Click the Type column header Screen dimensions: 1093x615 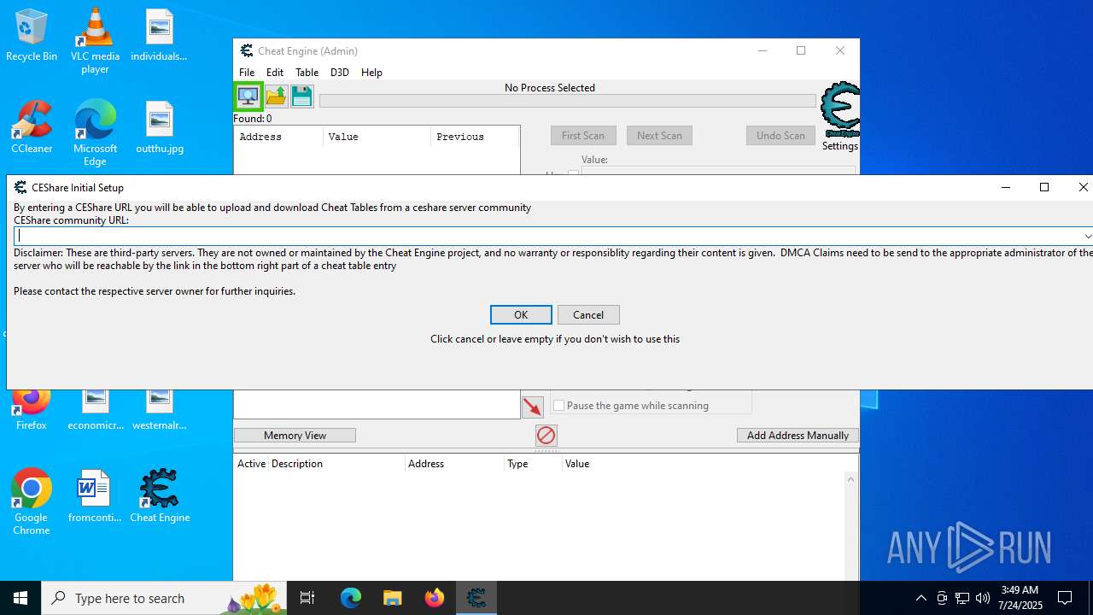coord(534,464)
